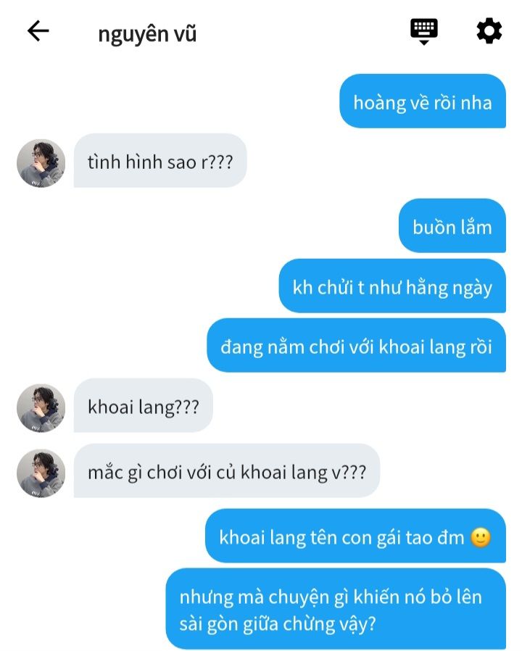Tap the question marks in 'khoai lang???'

click(186, 407)
